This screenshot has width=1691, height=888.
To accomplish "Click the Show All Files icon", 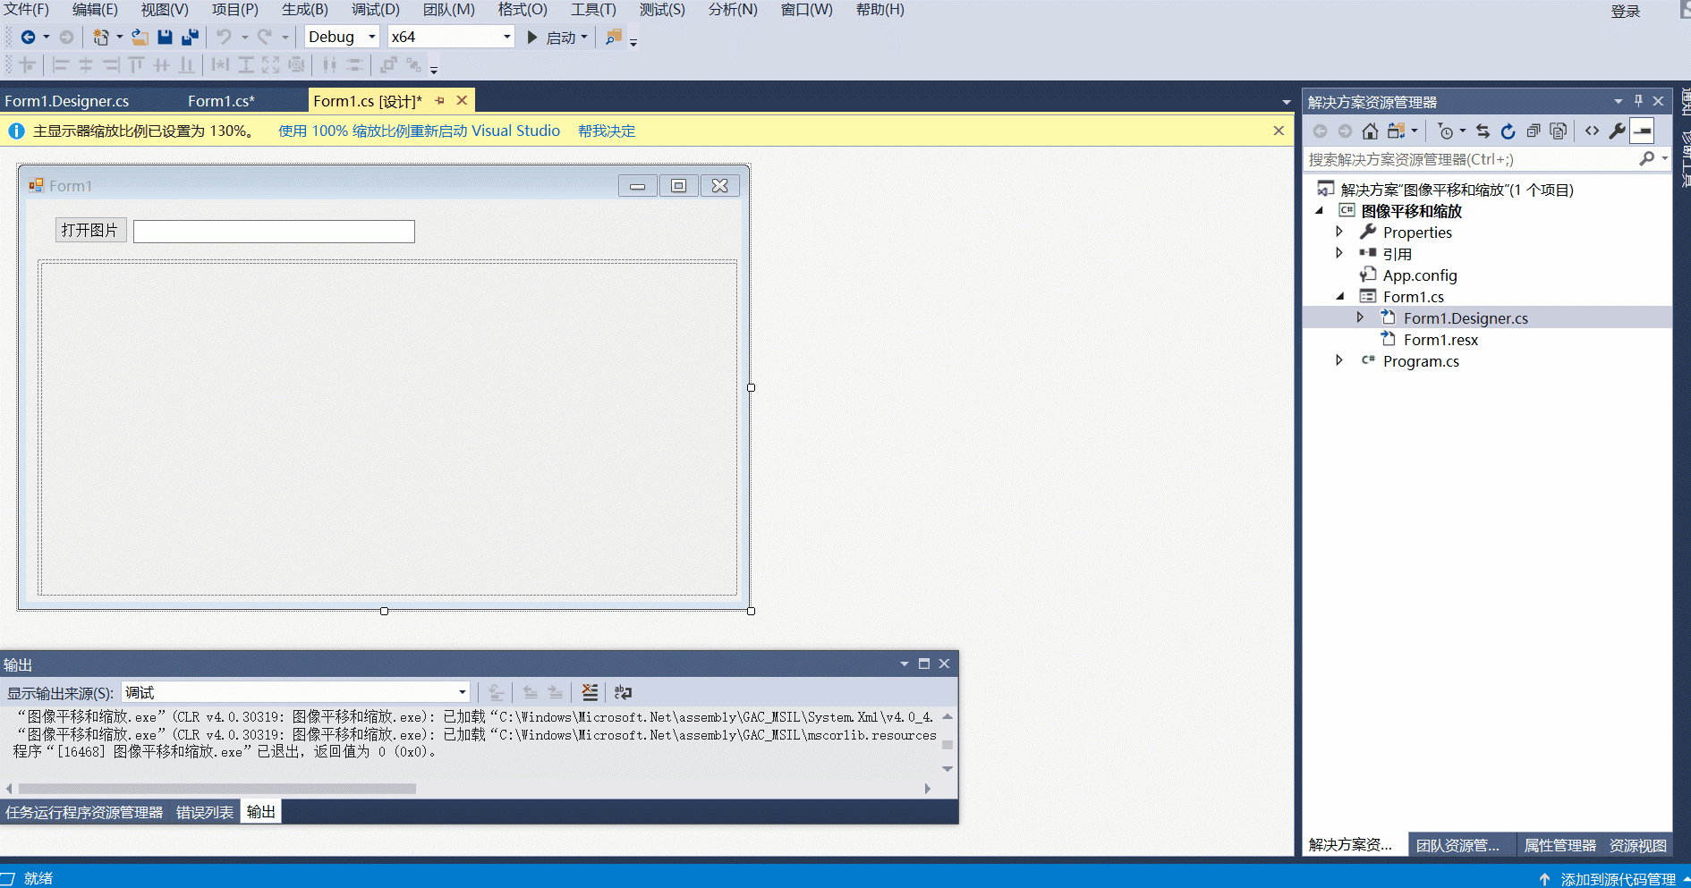I will point(1559,131).
